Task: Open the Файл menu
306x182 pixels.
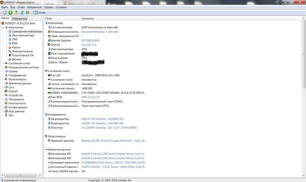Action: (x=4, y=7)
